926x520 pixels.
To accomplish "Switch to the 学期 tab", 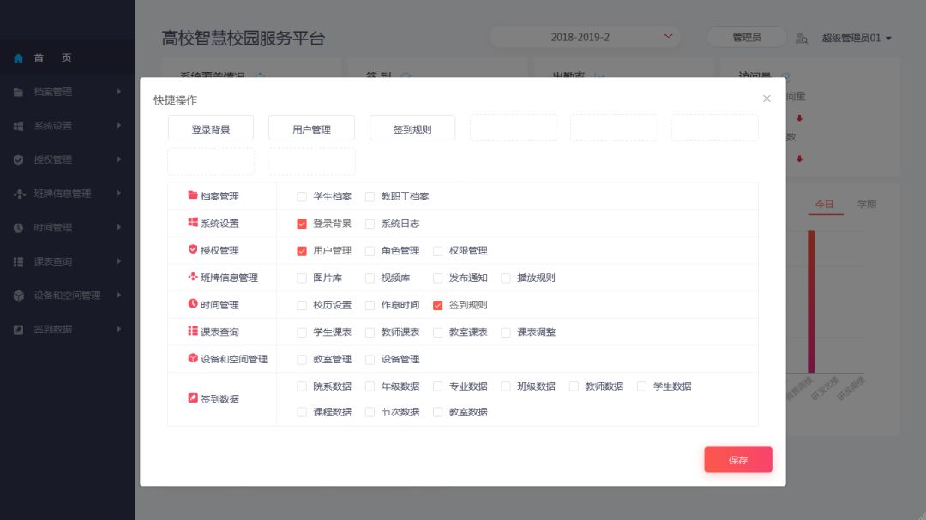I will [867, 205].
